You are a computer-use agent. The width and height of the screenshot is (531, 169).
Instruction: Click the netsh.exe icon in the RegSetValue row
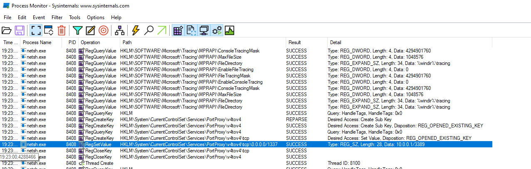tap(24, 144)
